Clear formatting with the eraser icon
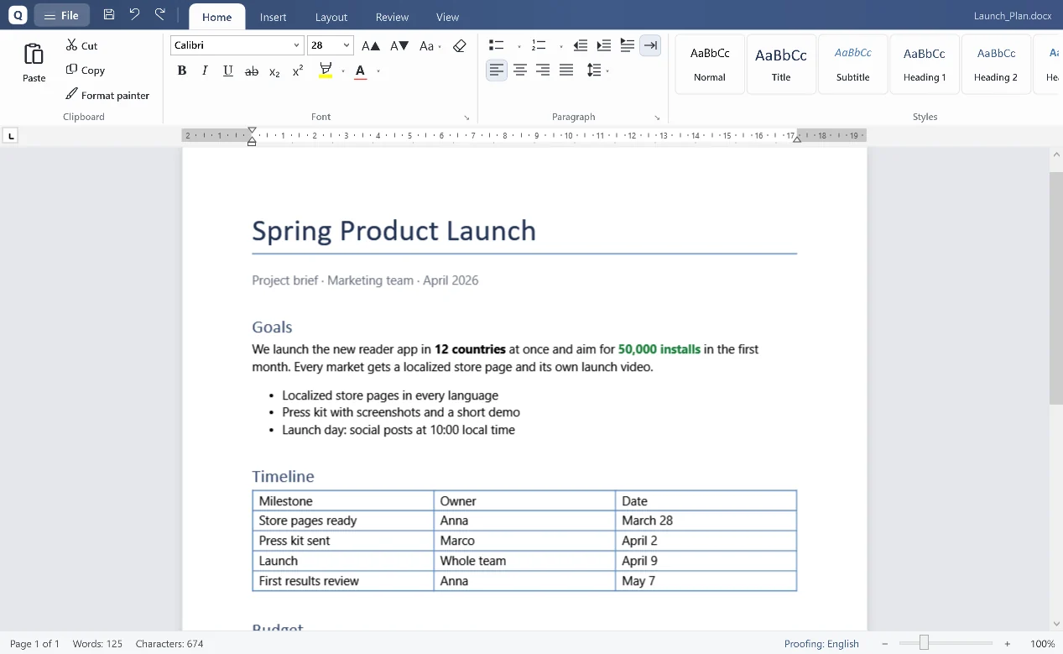This screenshot has width=1063, height=654. tap(459, 46)
